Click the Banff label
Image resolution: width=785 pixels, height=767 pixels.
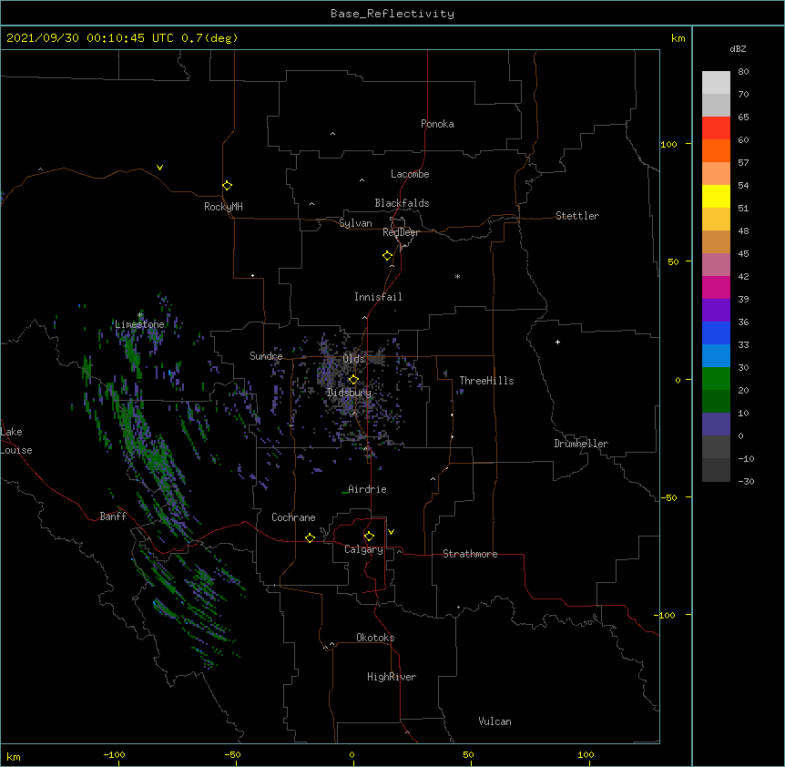tap(113, 516)
